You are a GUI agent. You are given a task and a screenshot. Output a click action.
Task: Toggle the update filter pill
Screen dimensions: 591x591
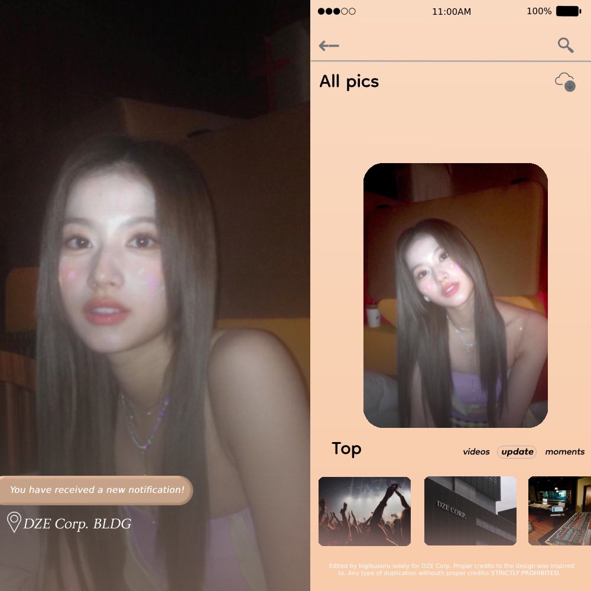coord(517,452)
